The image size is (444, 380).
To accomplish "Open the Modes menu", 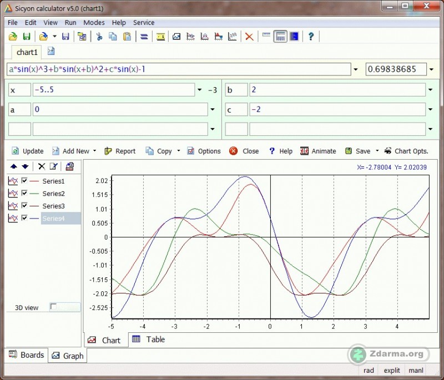I will (94, 23).
